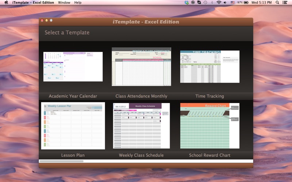This screenshot has width=292, height=182.
Task: Click the 'Academic Year Calendar' label
Action: (x=73, y=96)
